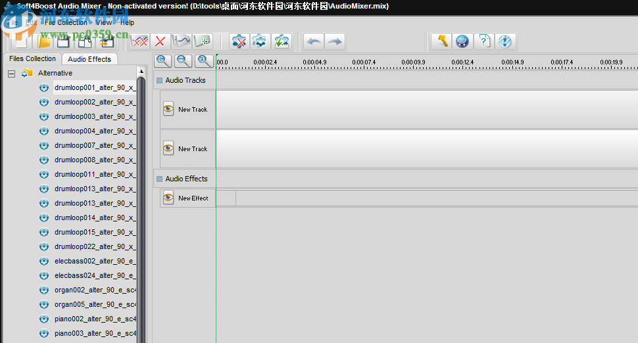Click the save project disk icon
Image resolution: width=638 pixels, height=343 pixels.
click(63, 41)
